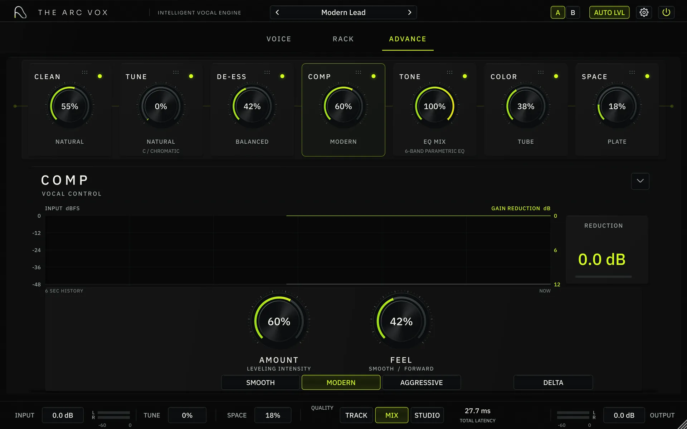Click the CLEAN module drag handle dots
This screenshot has height=429, width=687.
(x=84, y=72)
